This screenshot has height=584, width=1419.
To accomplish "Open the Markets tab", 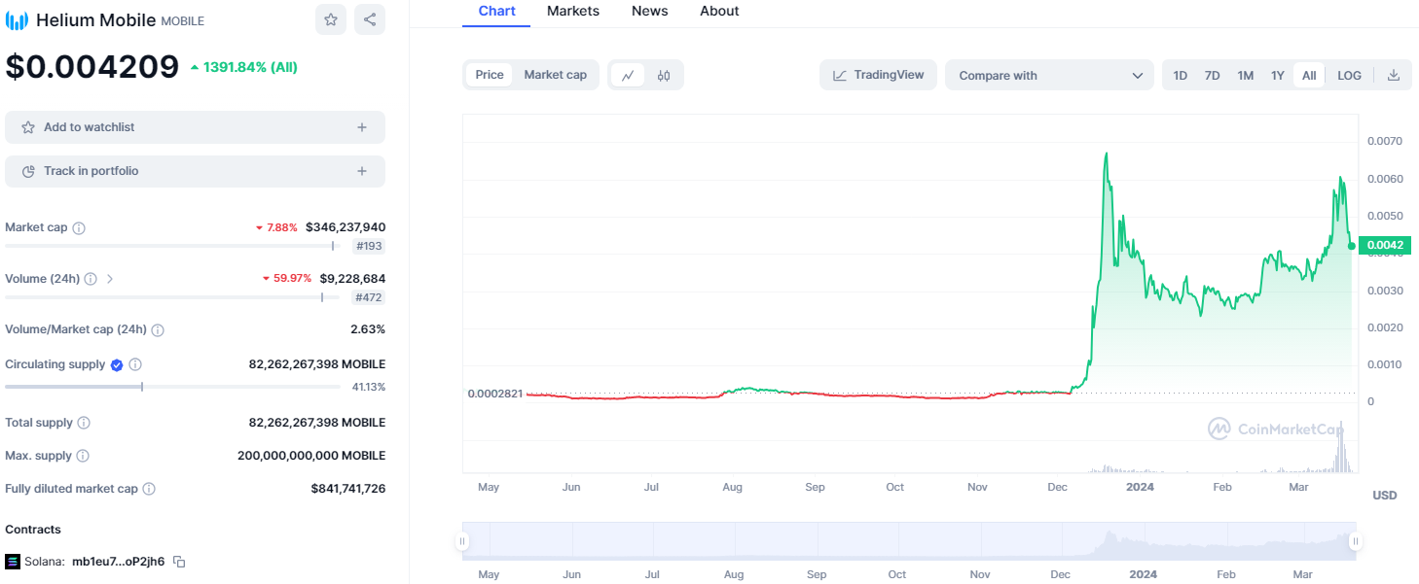I will [x=573, y=12].
